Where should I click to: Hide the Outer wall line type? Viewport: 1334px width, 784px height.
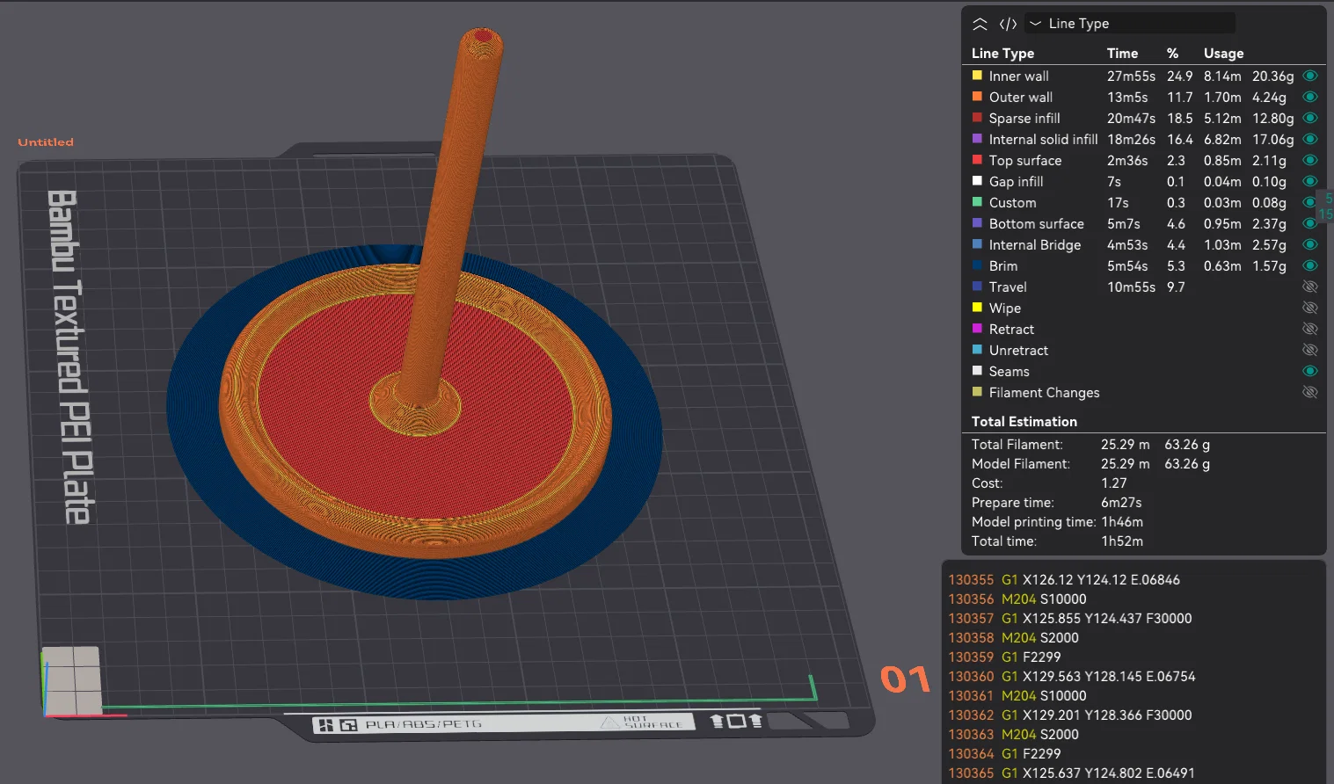tap(1309, 98)
